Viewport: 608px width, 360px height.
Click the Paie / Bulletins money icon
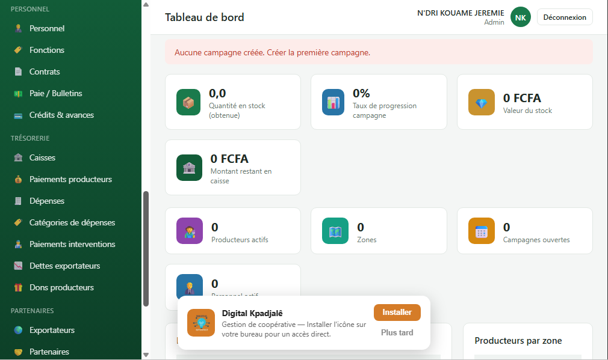coord(18,93)
